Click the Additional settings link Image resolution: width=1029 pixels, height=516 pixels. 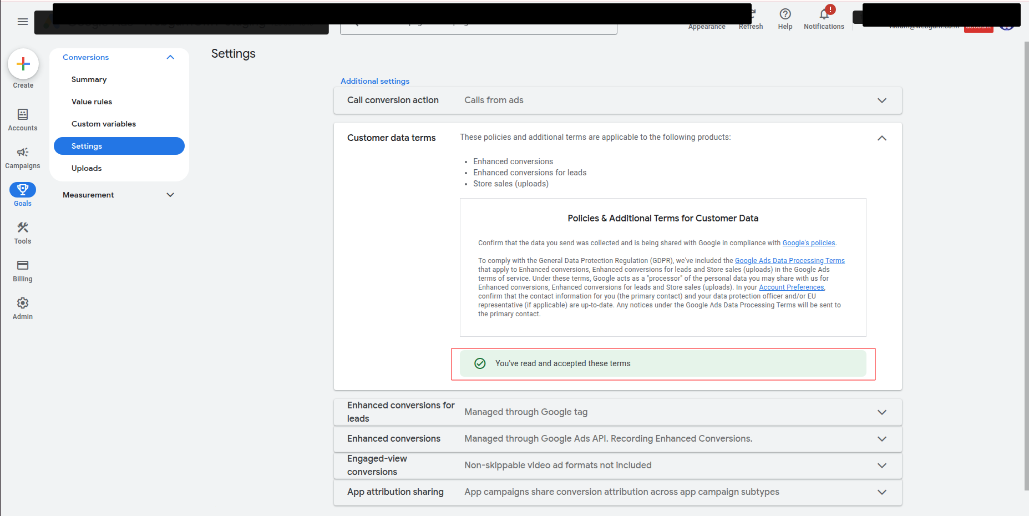pyautogui.click(x=375, y=81)
